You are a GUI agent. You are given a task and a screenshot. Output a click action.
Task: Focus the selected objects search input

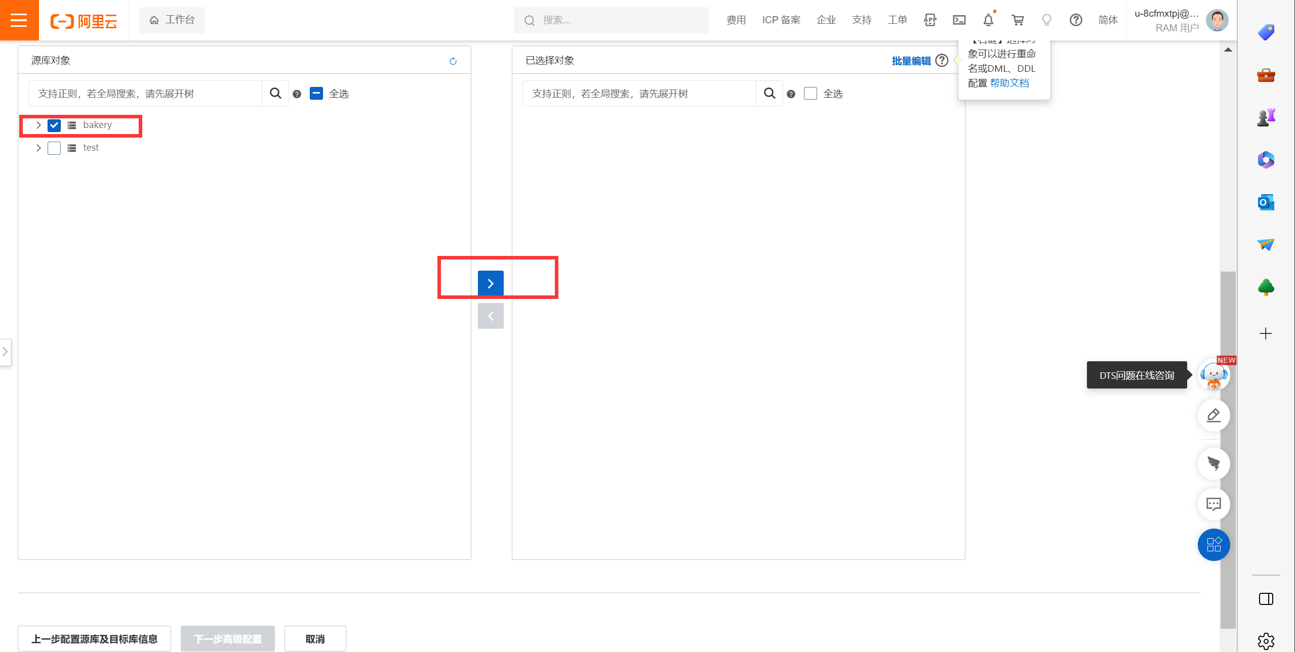click(x=639, y=94)
